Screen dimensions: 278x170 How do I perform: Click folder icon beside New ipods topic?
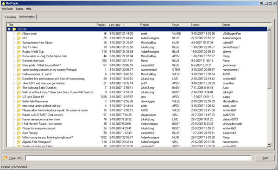click(x=19, y=65)
